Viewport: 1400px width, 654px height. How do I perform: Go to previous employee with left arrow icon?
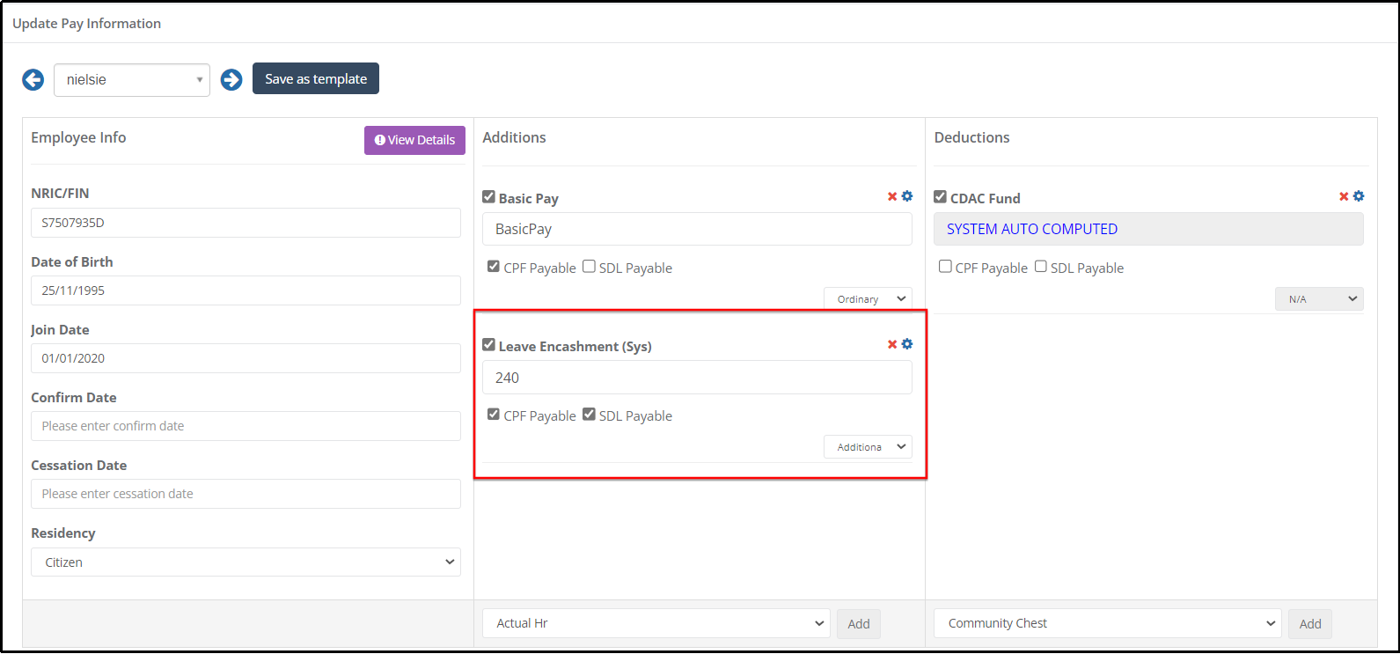pyautogui.click(x=33, y=80)
